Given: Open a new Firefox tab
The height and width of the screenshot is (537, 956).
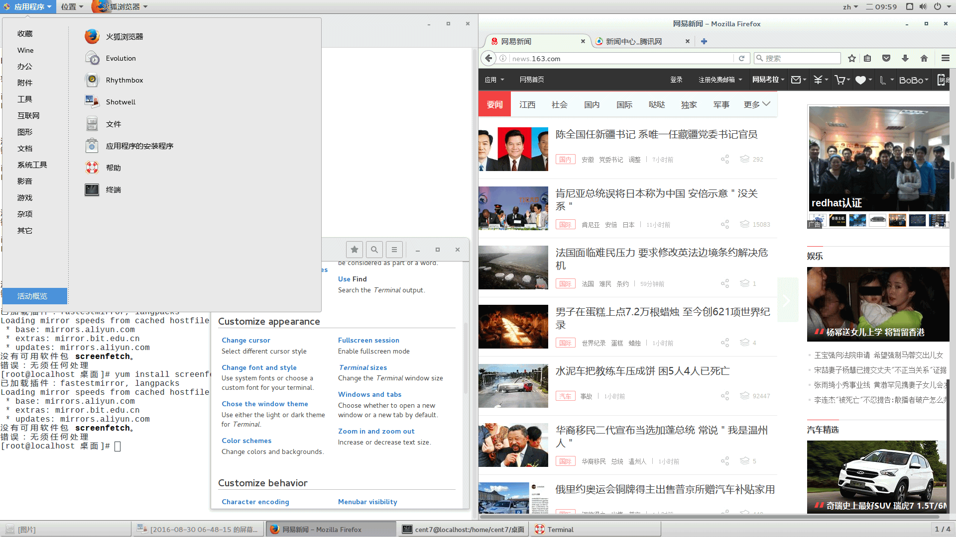Looking at the screenshot, I should (704, 41).
